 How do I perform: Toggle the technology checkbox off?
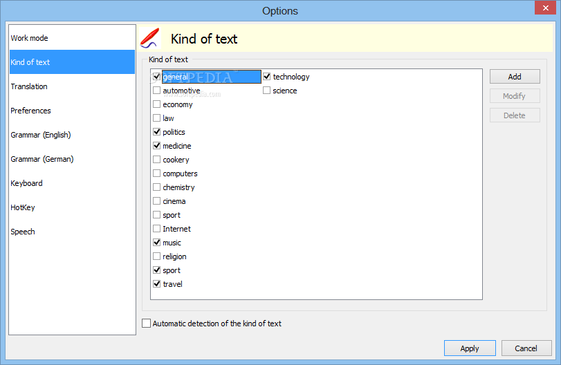pyautogui.click(x=266, y=77)
